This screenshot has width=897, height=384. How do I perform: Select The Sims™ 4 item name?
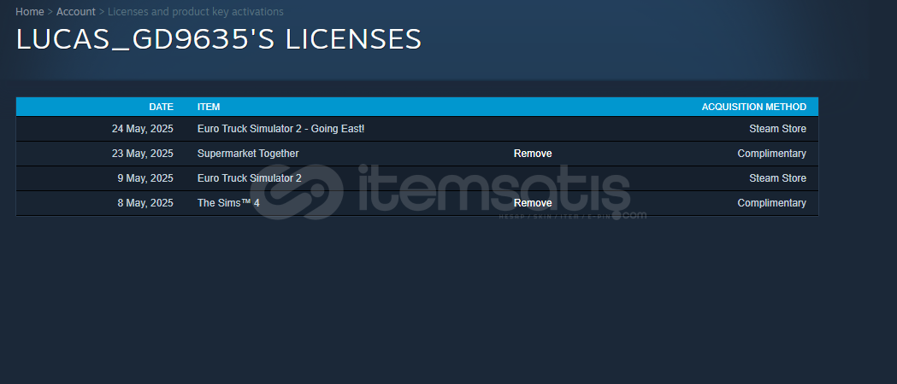(228, 203)
